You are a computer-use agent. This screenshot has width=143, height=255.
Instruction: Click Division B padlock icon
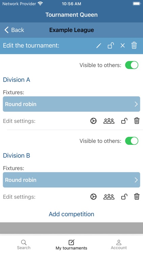pyautogui.click(x=124, y=197)
